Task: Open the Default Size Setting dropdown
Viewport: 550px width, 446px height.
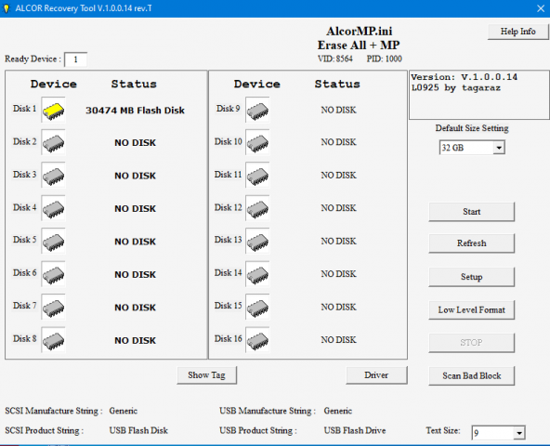Action: [472, 148]
